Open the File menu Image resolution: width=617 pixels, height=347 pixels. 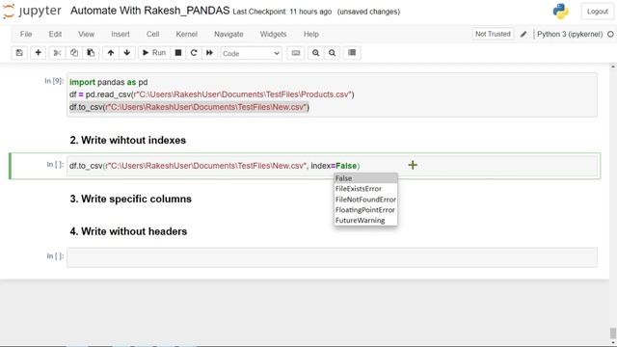(26, 35)
